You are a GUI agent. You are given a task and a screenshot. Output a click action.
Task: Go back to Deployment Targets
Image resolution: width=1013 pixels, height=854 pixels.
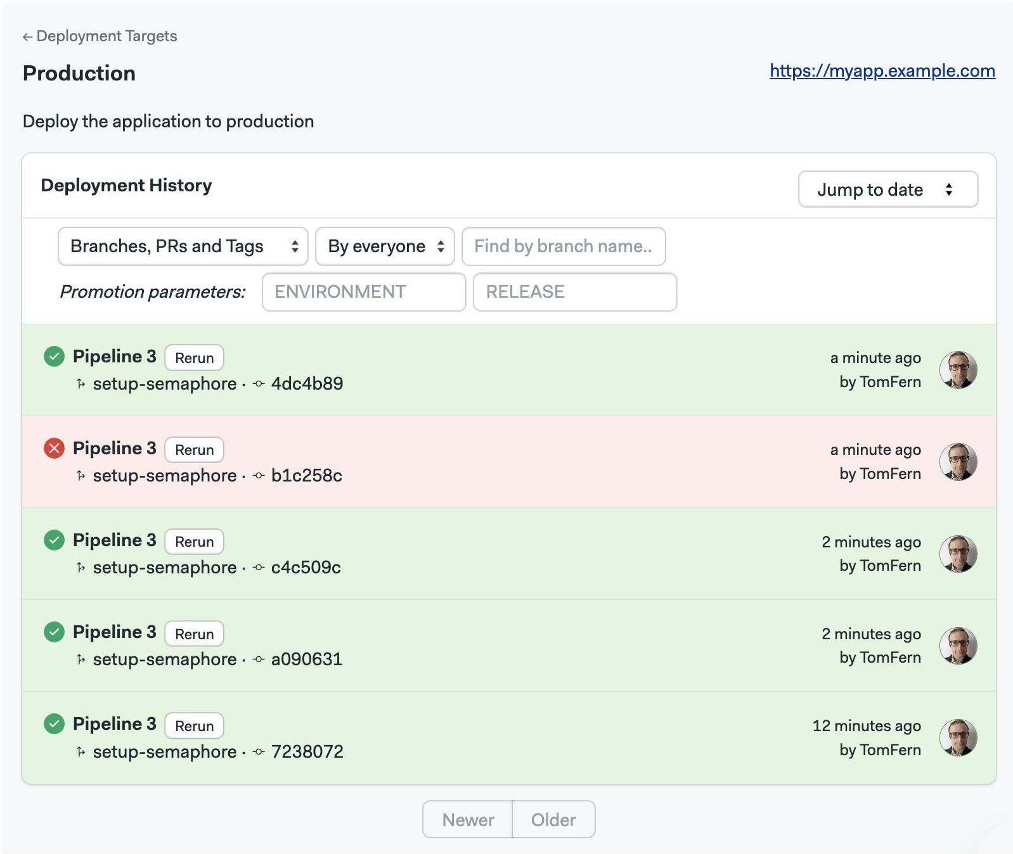[x=100, y=36]
